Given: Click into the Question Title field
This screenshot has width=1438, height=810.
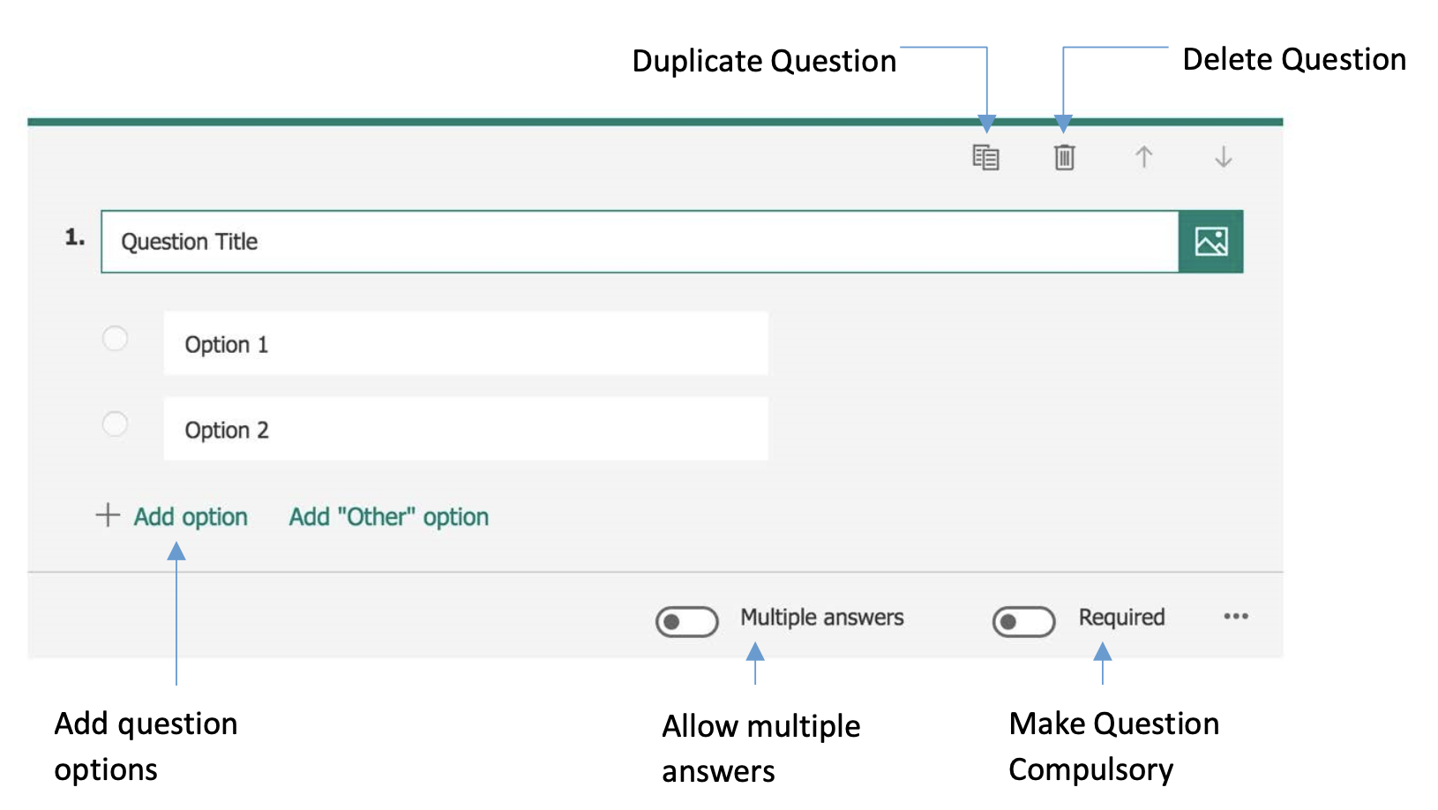Looking at the screenshot, I should [x=640, y=242].
